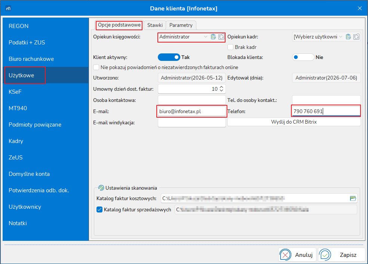This screenshot has width=368, height=264.
Task: Open the Kadry section
Action: point(46,141)
